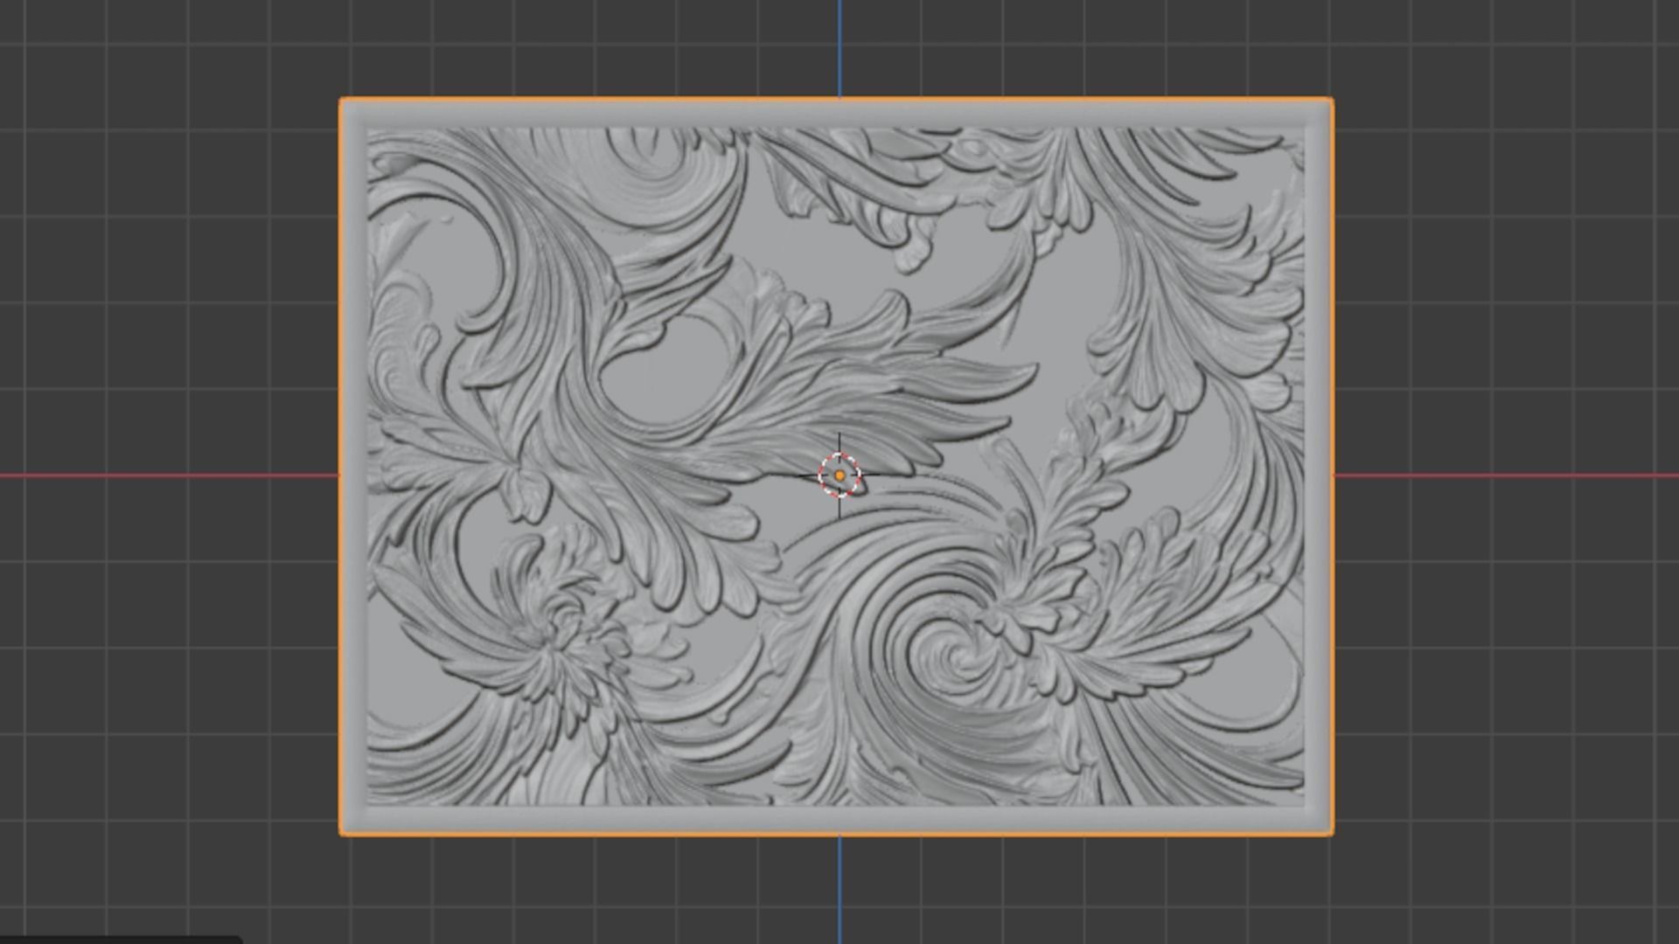The width and height of the screenshot is (1679, 944).
Task: Click the 3D cursor at the panel's origin
Action: tap(839, 475)
